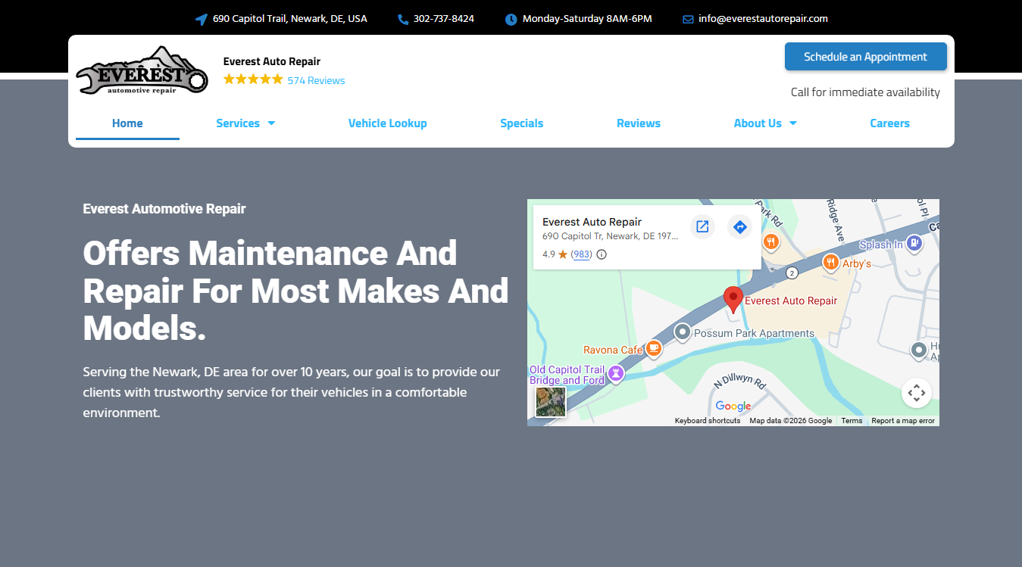Open the Reviews page
This screenshot has height=567, width=1022.
639,123
